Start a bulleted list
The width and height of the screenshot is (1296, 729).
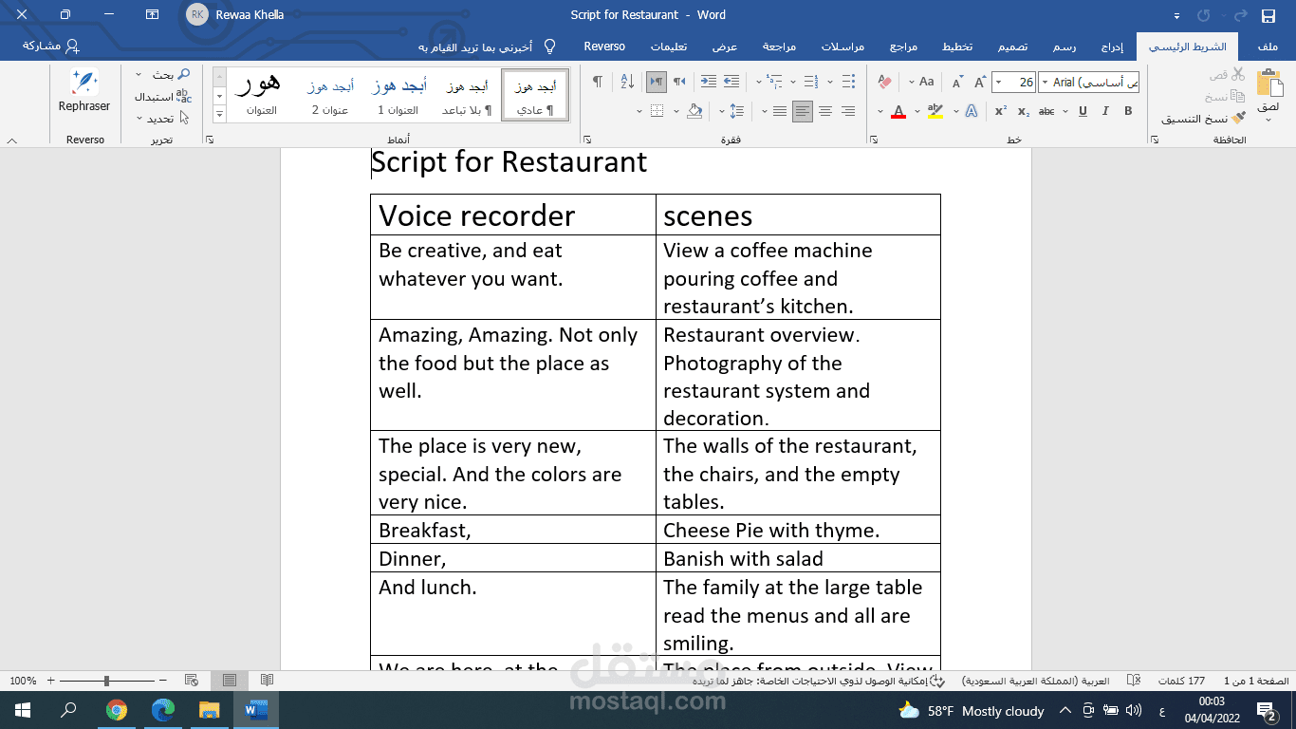click(x=848, y=83)
